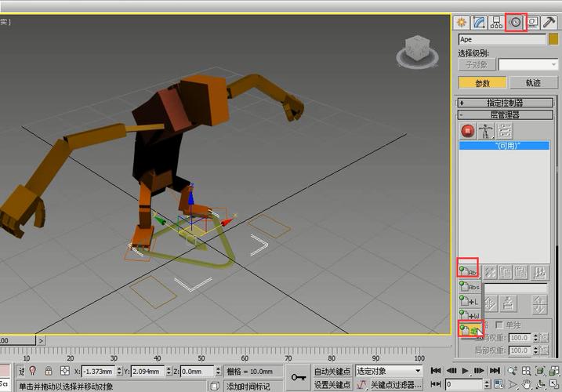The width and height of the screenshot is (562, 392).
Task: Open the Display command panel tab
Action: (x=533, y=23)
